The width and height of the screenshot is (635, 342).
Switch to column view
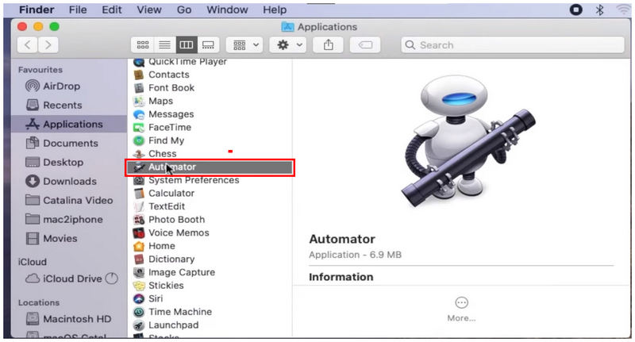187,44
